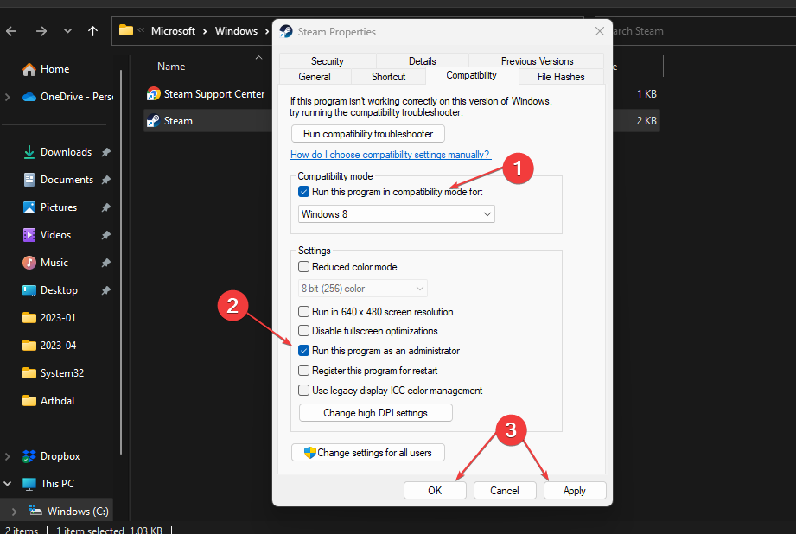The width and height of the screenshot is (796, 534).
Task: Open the choose compatibility settings manually link
Action: pyautogui.click(x=390, y=155)
